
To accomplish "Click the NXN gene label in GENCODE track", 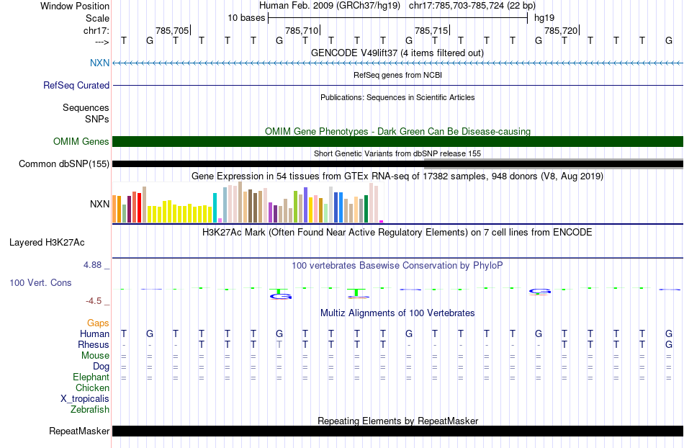I will 99,63.
